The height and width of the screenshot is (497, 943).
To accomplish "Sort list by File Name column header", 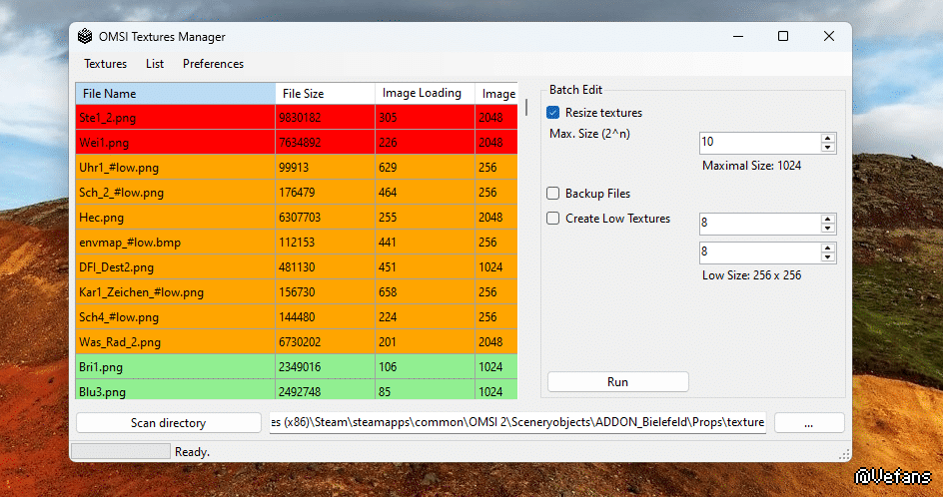I will (175, 94).
